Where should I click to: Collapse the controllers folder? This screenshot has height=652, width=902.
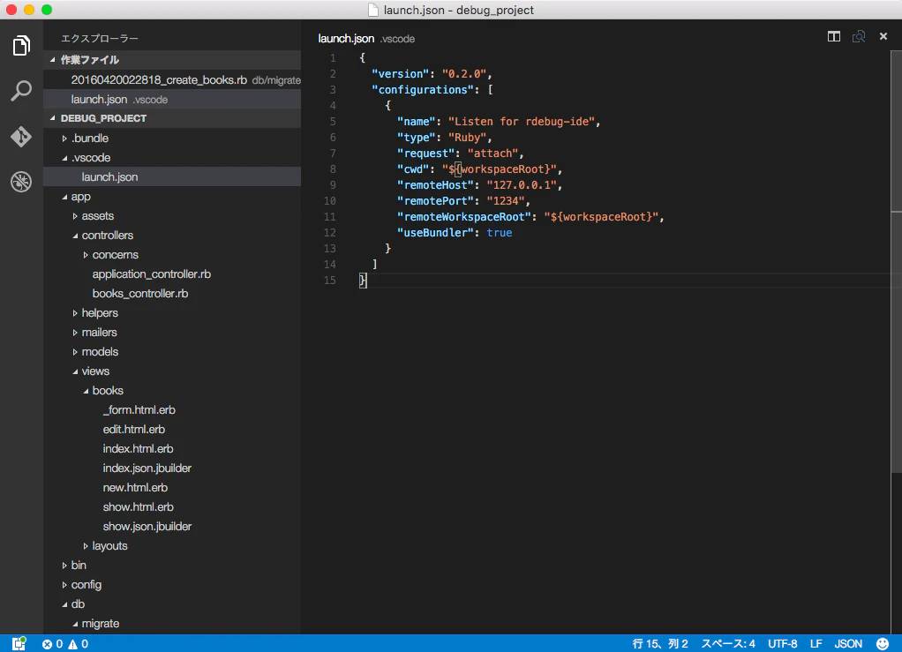pyautogui.click(x=75, y=236)
